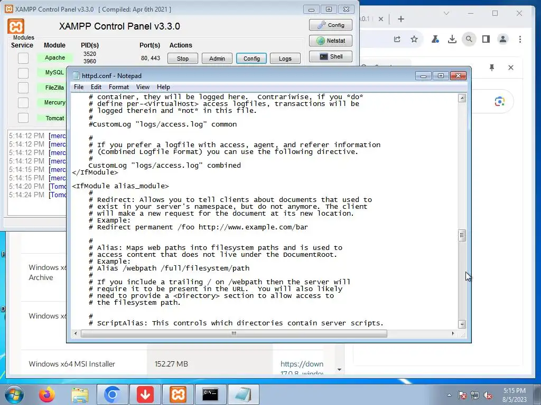Click Google Lens camera icon in search box
541x405 pixels.
click(x=500, y=102)
